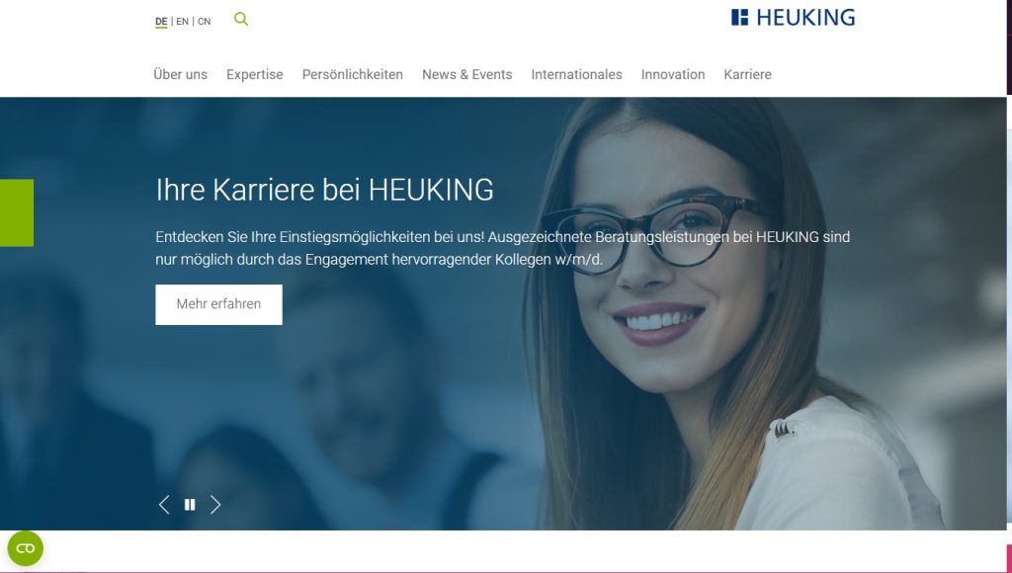
Task: Open the Innovation menu item
Action: pos(672,74)
